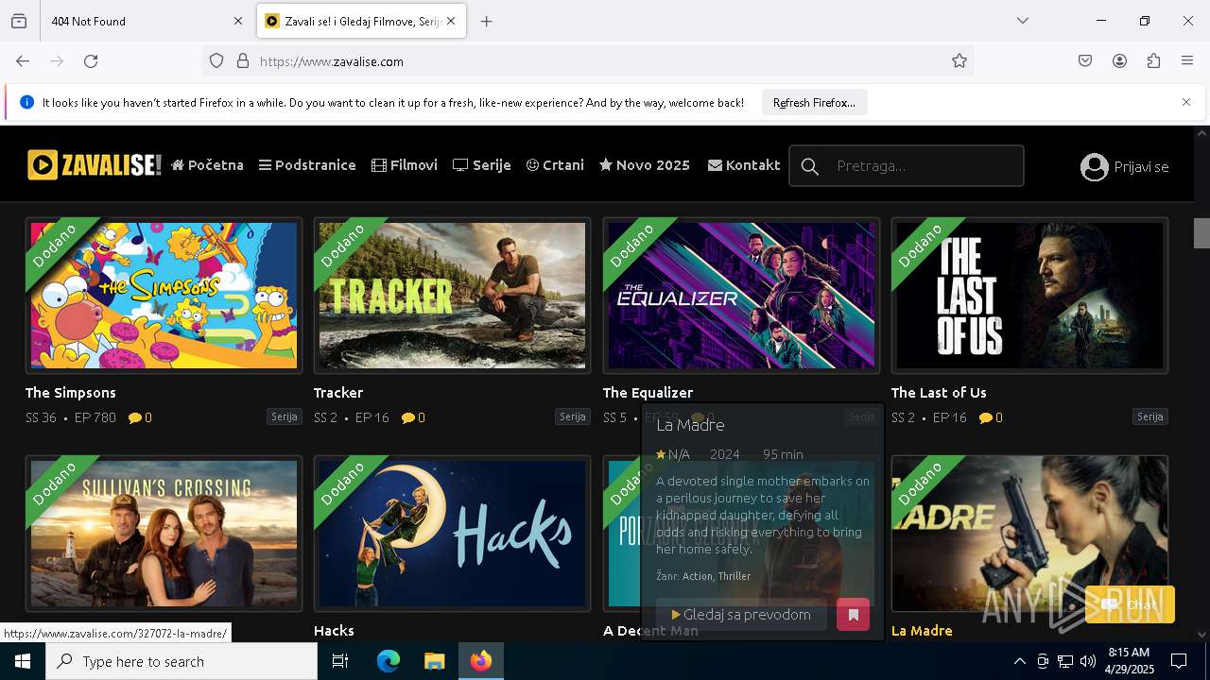Viewport: 1210px width, 680px height.
Task: Open the Extensions puzzle icon
Action: point(1153,61)
